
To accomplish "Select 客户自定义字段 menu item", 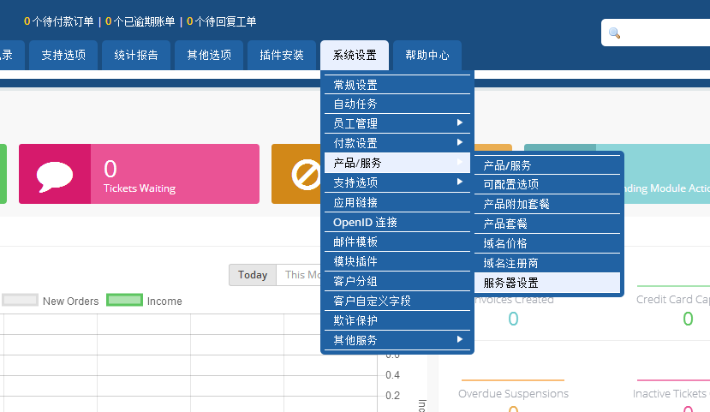I will 397,301.
